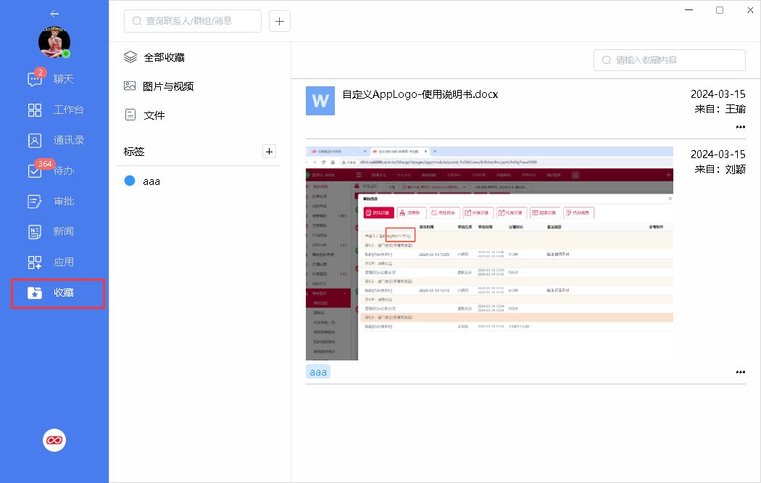
Task: Click the user profile avatar
Action: (54, 43)
